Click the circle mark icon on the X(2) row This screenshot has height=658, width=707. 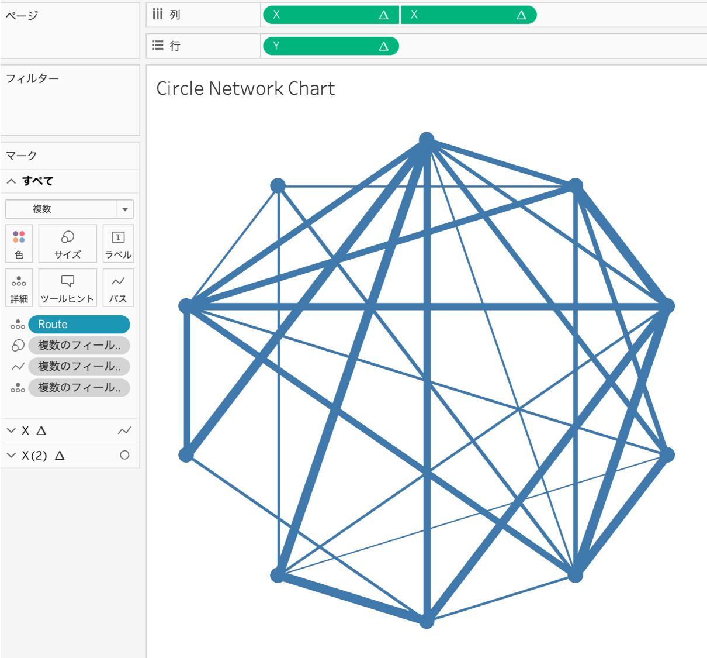124,455
